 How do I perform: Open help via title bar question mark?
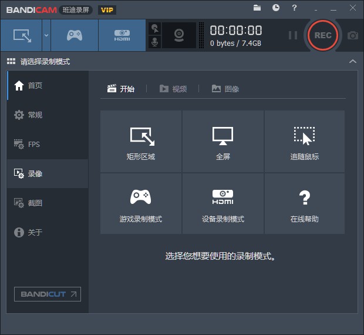pyautogui.click(x=294, y=8)
